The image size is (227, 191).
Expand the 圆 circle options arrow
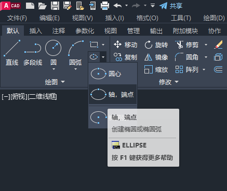(54, 69)
